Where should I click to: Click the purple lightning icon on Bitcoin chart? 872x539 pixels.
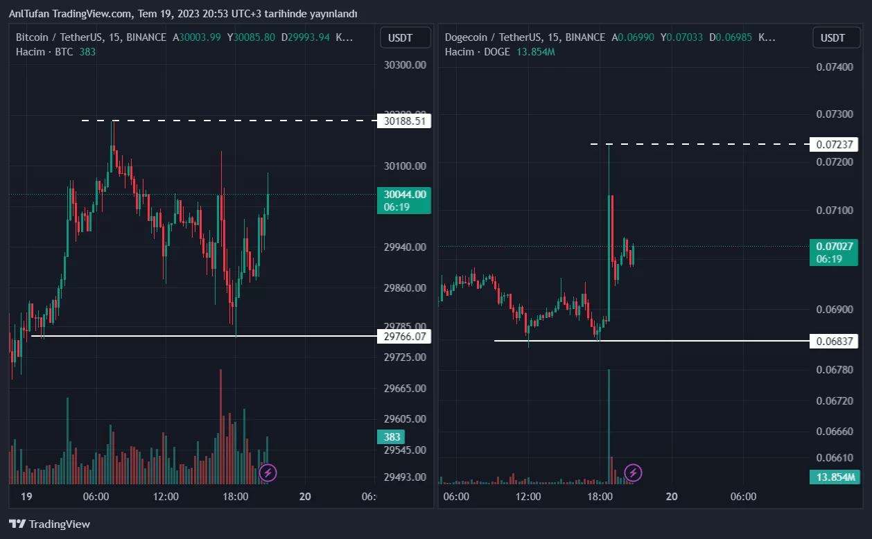pyautogui.click(x=268, y=473)
